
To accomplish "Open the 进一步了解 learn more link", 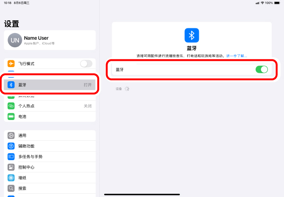I will pyautogui.click(x=236, y=56).
